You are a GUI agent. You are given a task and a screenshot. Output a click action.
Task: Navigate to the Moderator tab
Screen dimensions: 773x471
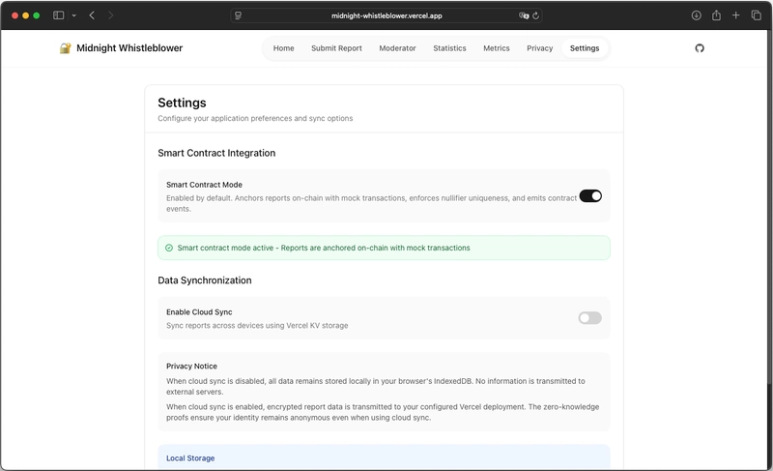click(397, 48)
